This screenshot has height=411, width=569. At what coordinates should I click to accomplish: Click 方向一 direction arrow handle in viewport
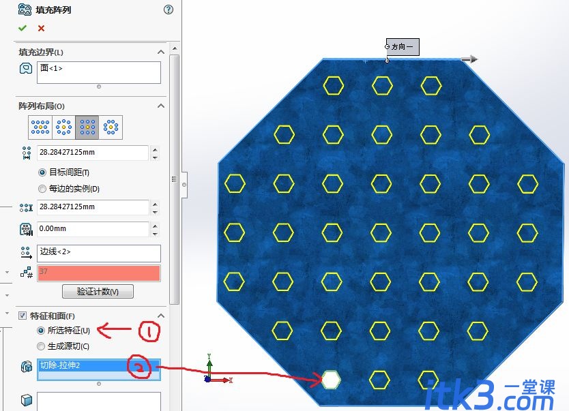pos(469,59)
